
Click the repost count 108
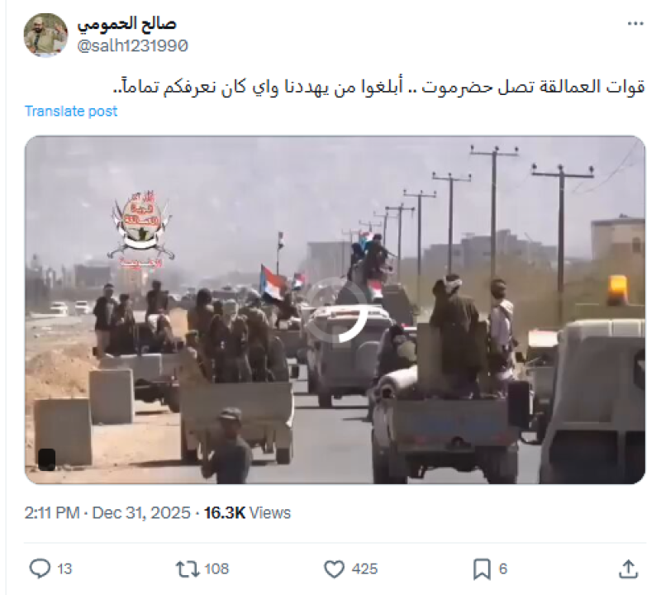[216, 569]
